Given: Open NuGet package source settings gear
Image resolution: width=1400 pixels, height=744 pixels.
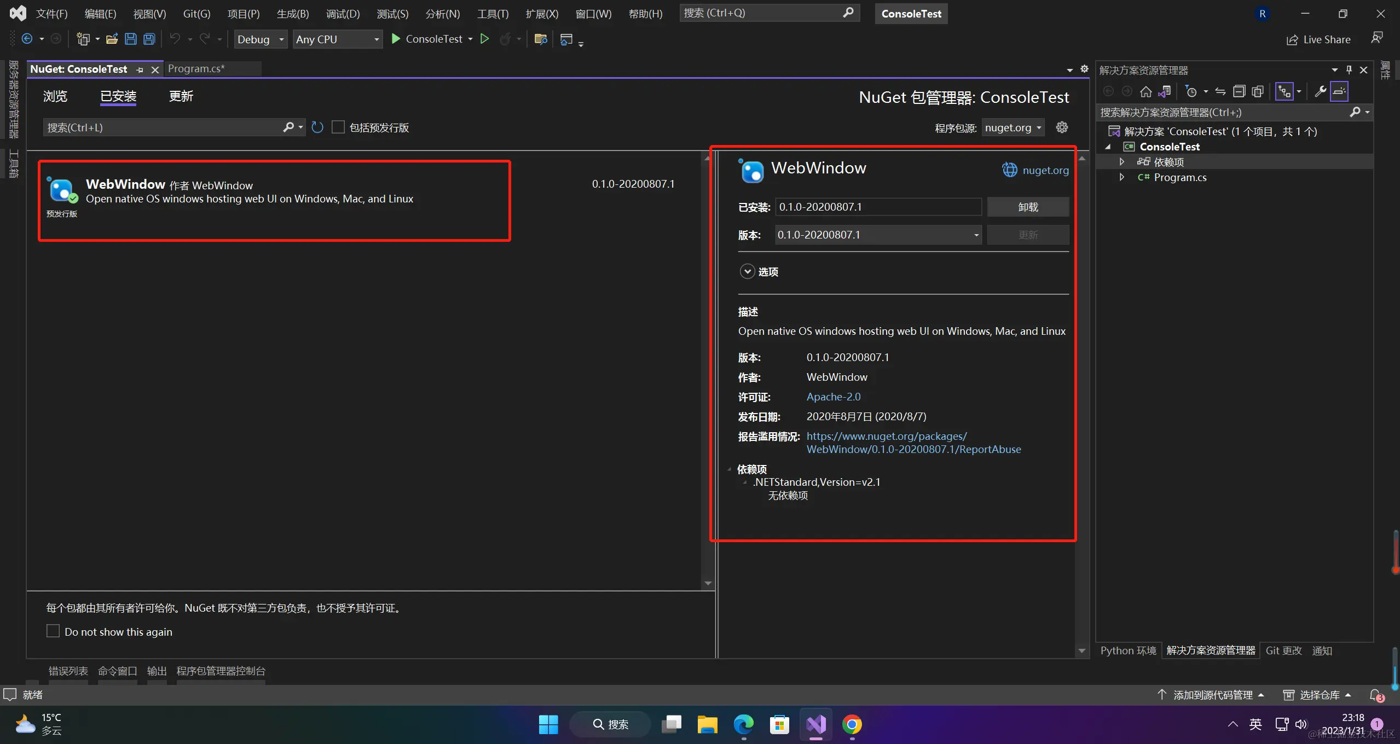Looking at the screenshot, I should [1062, 127].
